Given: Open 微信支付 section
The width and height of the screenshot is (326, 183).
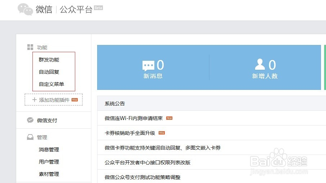Looking at the screenshot, I should coord(47,120).
